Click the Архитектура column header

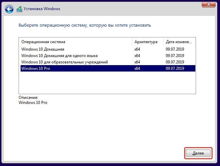coord(148,42)
